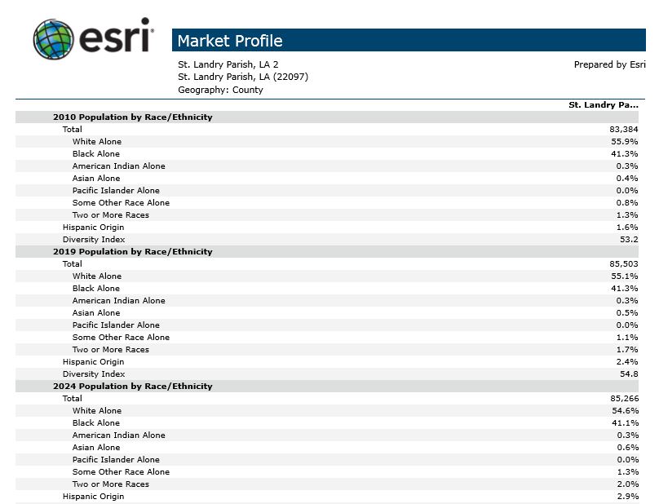Click the 2024 Black Alone value 41.1%
This screenshot has height=504, width=659.
tap(626, 422)
